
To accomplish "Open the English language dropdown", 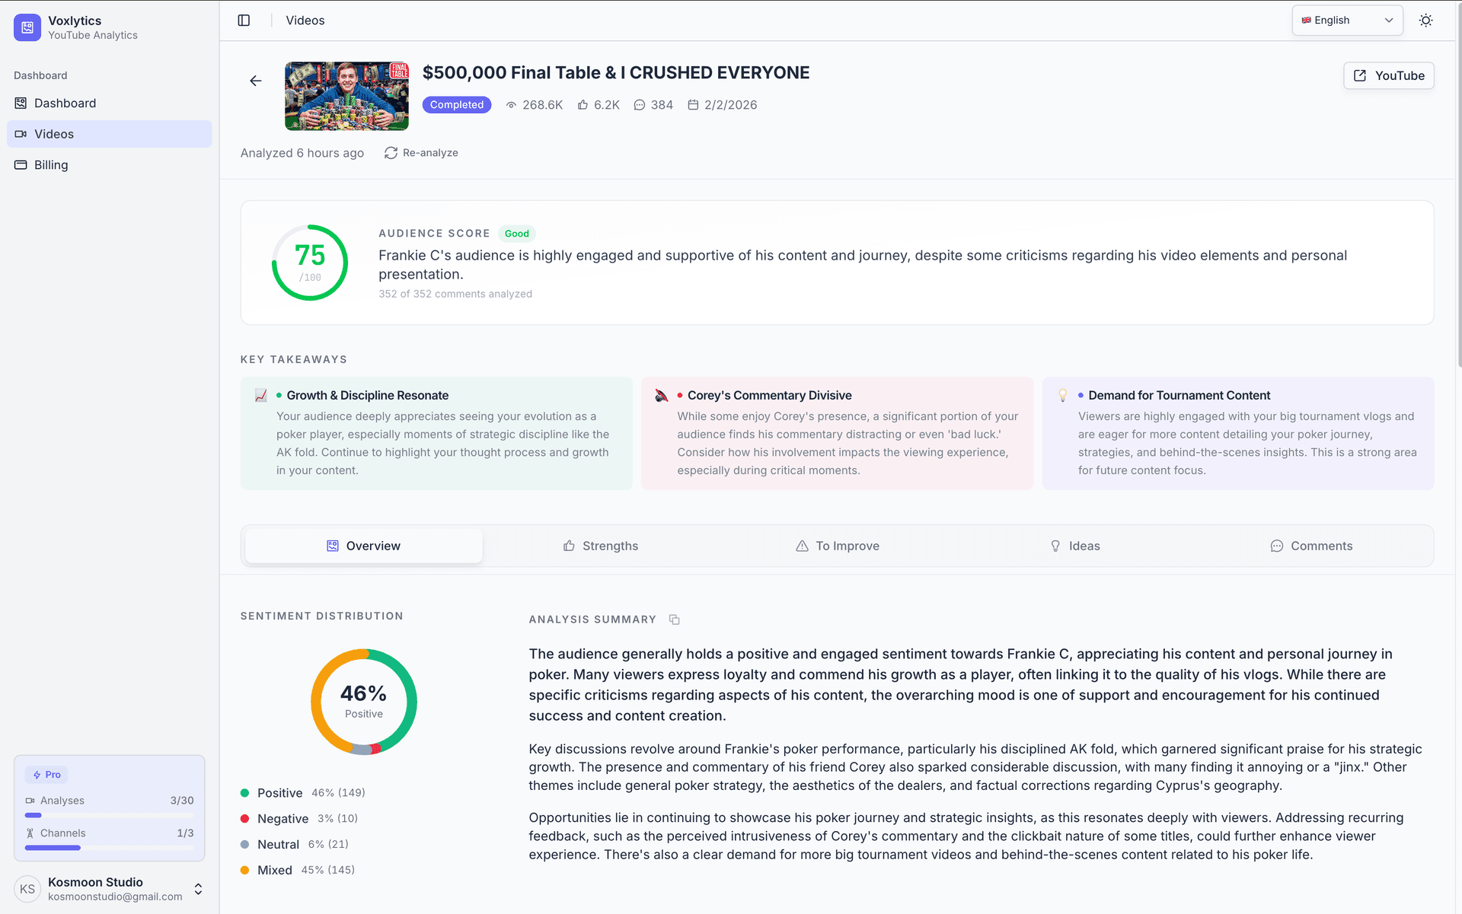I will point(1346,20).
